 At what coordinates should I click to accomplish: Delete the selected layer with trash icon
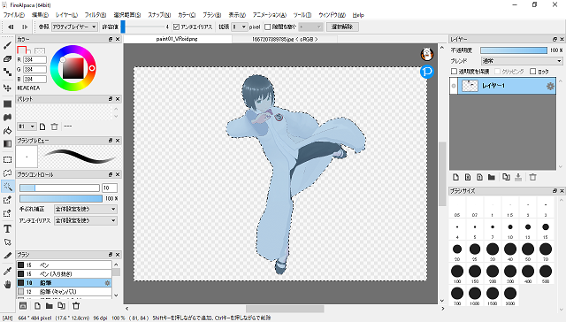pyautogui.click(x=532, y=177)
